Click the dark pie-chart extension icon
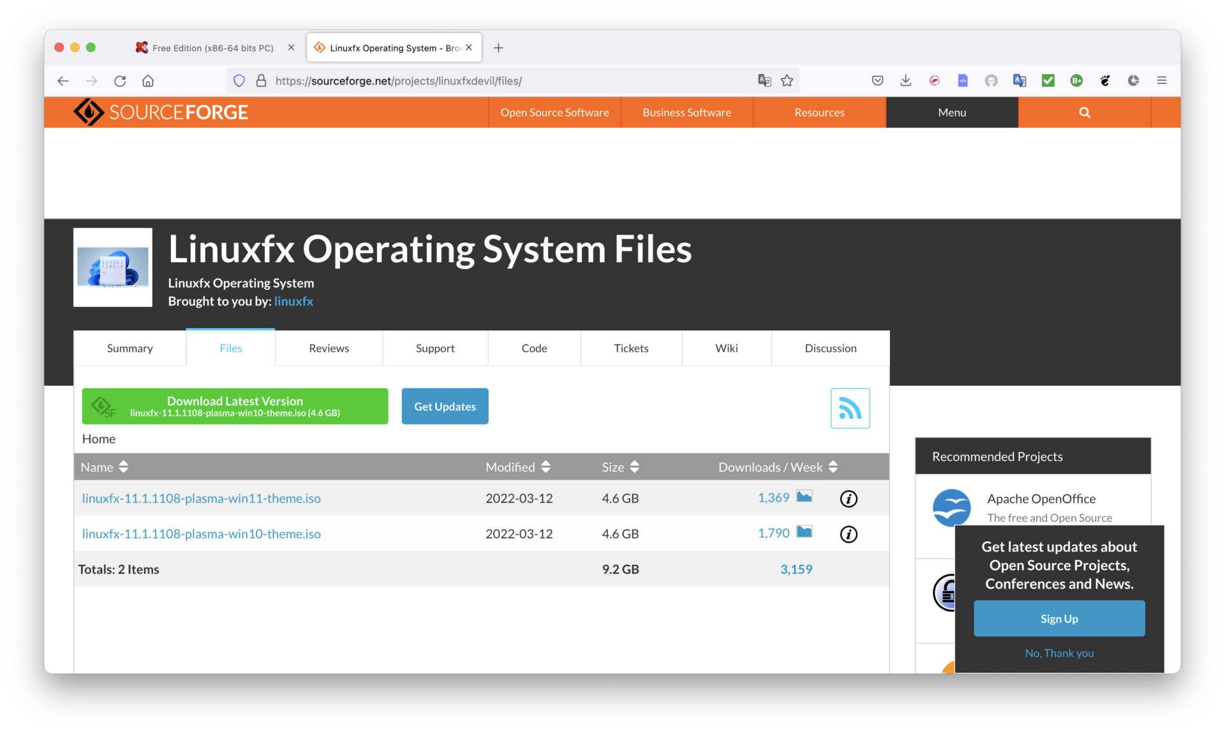Screen dimensions: 1225x732 1133,80
